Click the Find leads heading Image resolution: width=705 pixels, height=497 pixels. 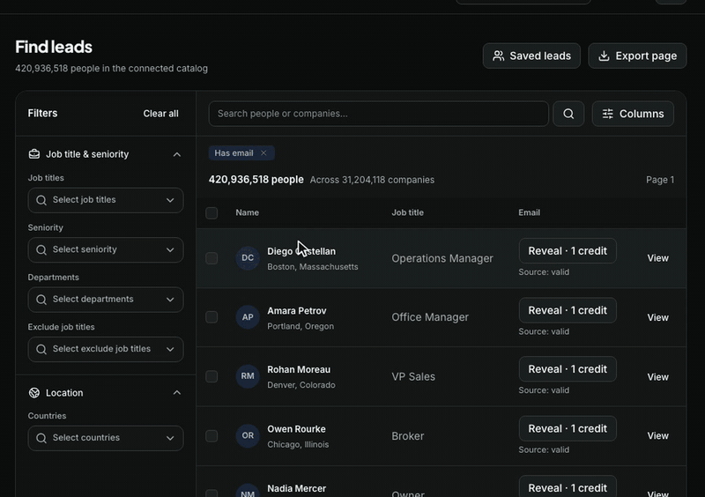54,47
